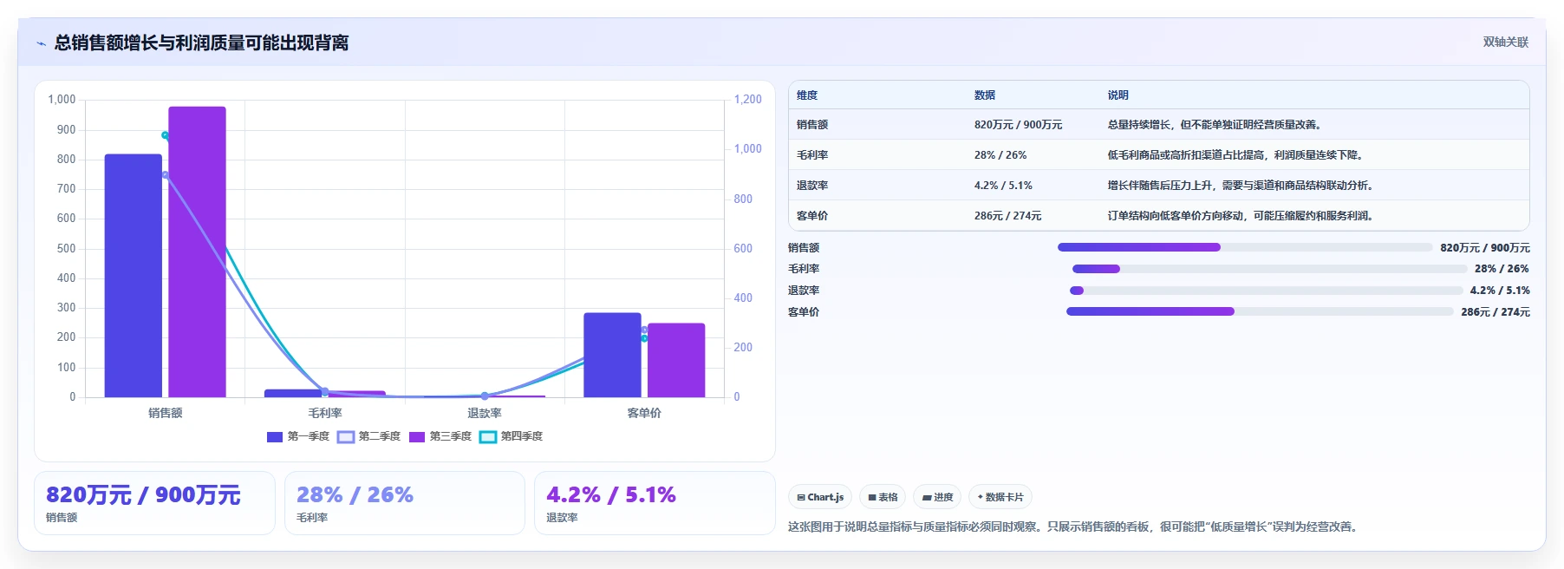Click the dashboard title 总销售额增长与利润质量可能出现背离
The height and width of the screenshot is (569, 1564).
(x=201, y=43)
